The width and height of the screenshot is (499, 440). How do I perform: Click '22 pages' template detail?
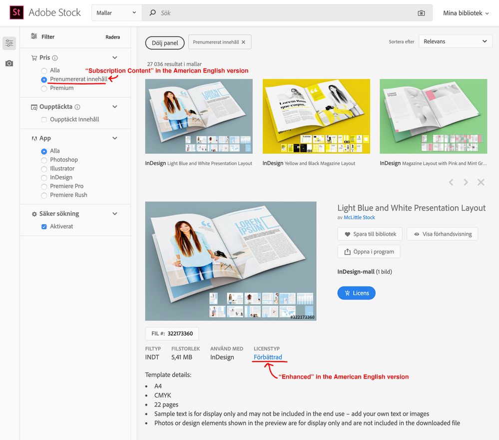point(166,405)
